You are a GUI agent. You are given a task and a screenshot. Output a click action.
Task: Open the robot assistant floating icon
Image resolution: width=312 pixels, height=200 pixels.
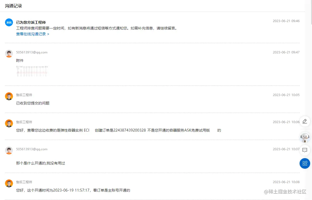pos(305,137)
